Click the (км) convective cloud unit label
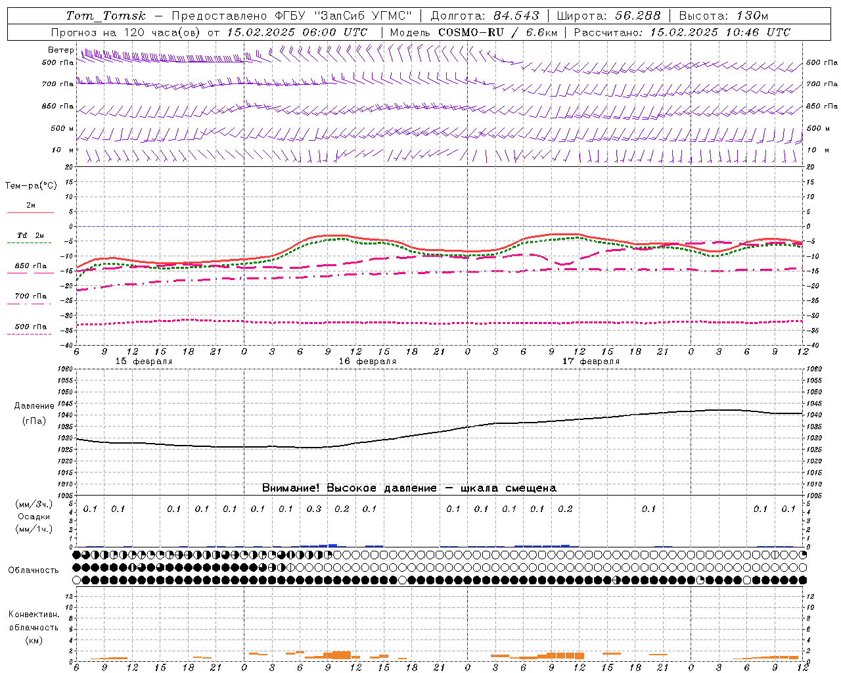The width and height of the screenshot is (841, 673). [34, 641]
